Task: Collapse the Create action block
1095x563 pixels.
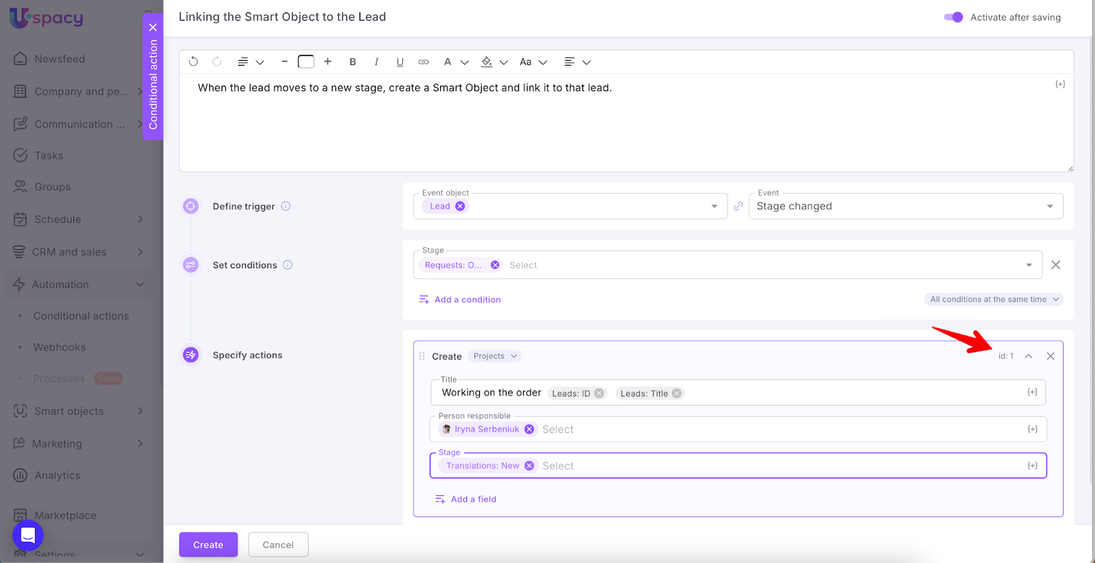Action: [x=1028, y=356]
